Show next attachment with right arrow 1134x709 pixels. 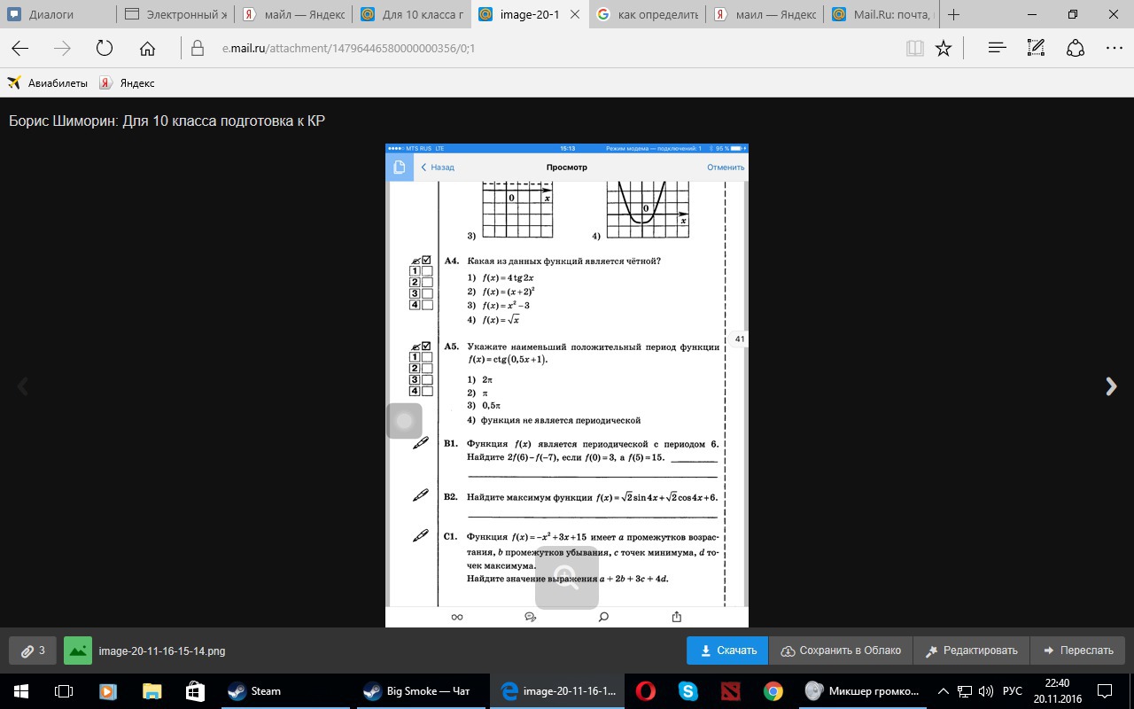pos(1111,386)
